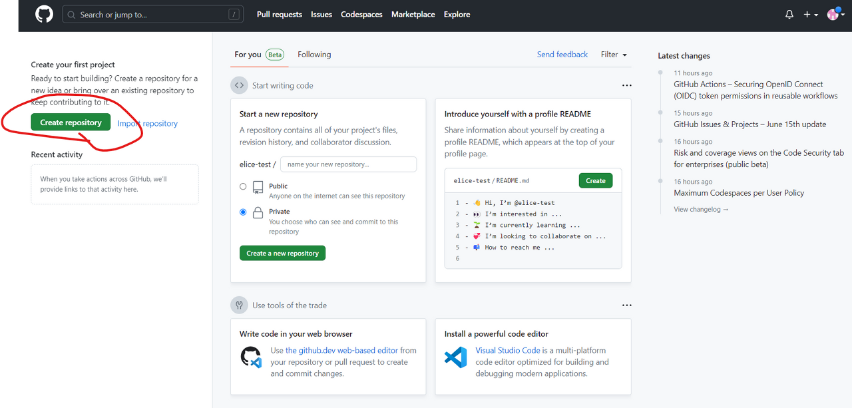Image resolution: width=852 pixels, height=408 pixels.
Task: Click the tools icon beside Use tools of the trade
Action: tap(239, 305)
